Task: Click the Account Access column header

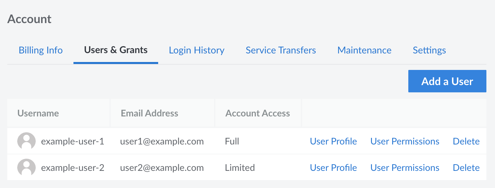Action: (257, 113)
